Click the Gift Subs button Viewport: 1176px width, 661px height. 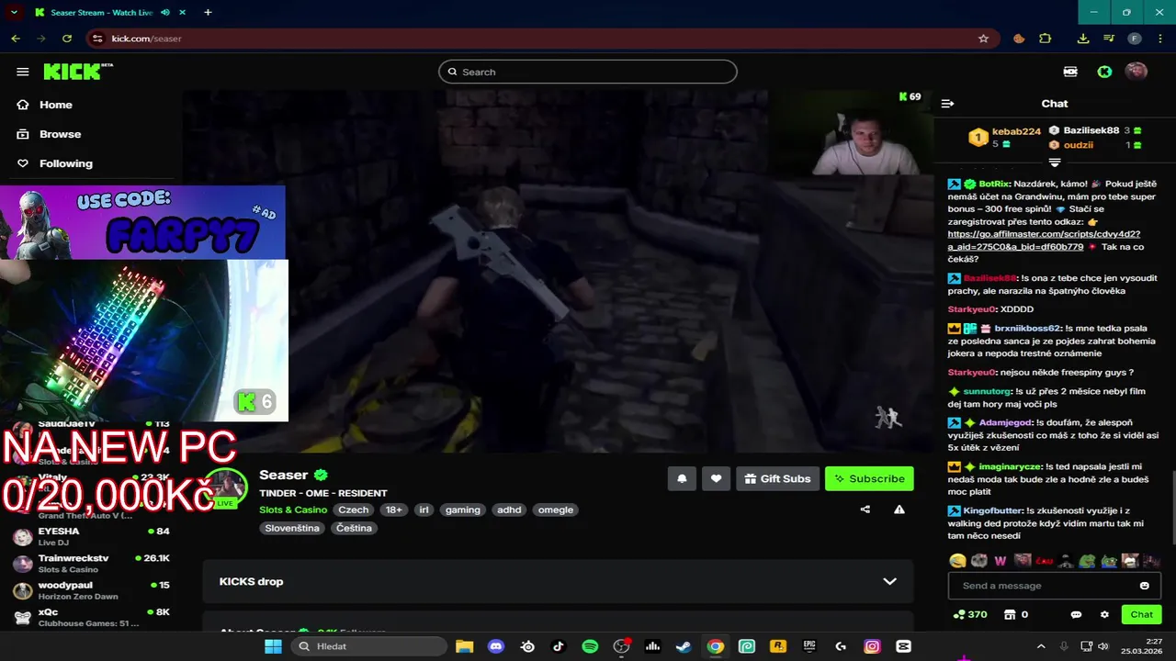777,478
